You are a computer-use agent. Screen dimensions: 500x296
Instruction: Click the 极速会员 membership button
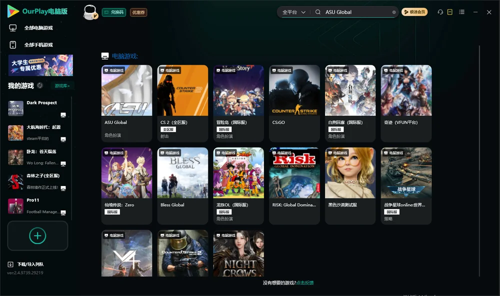click(414, 12)
